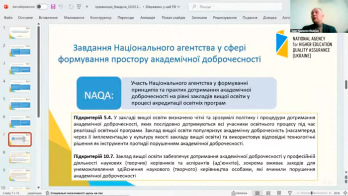Image resolution: width=348 pixels, height=196 pixels.
Task: Toggle the Нотатки notes pane
Action: 239,193
